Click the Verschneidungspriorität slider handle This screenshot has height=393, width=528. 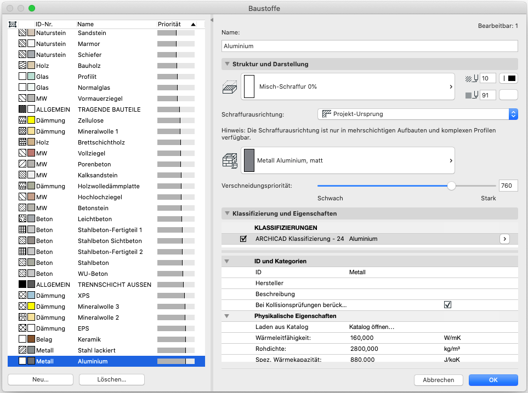point(451,186)
